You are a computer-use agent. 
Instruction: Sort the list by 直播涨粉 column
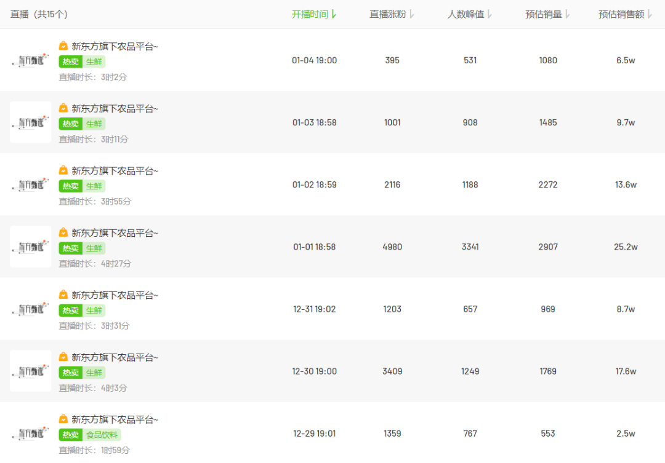coord(411,14)
